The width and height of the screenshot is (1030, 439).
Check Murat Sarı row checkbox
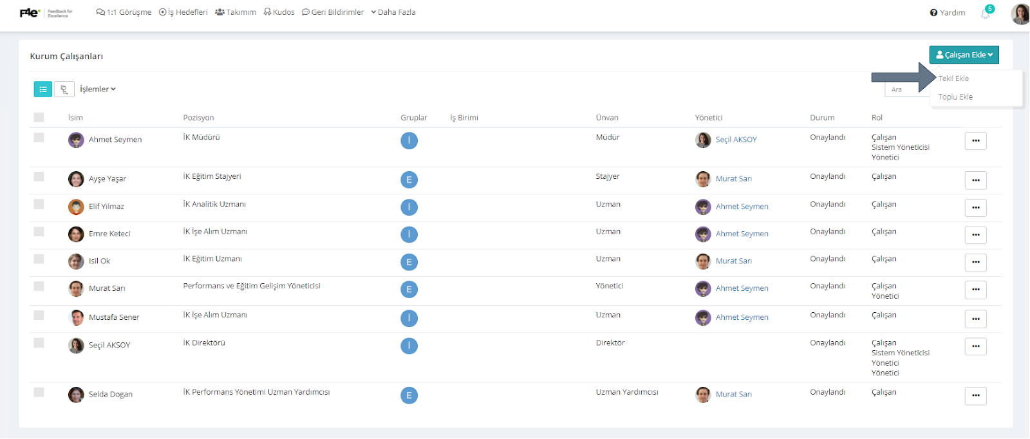tap(39, 286)
